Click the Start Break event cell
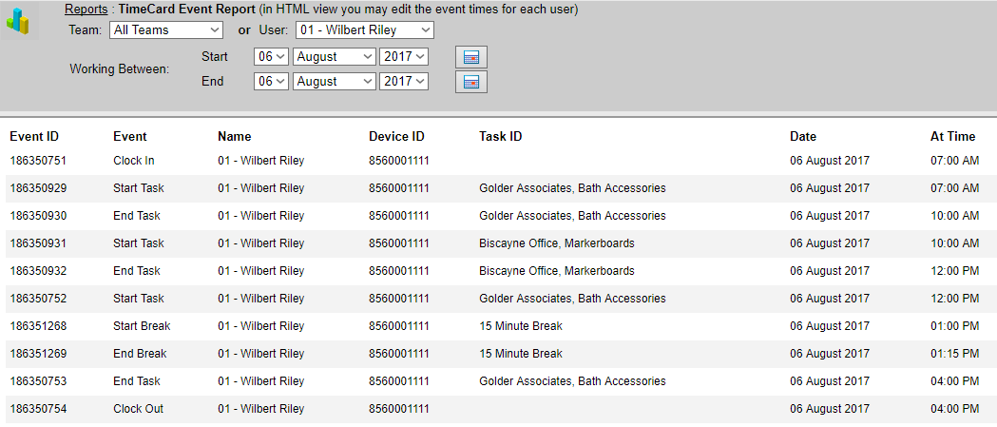The image size is (997, 427). (142, 326)
